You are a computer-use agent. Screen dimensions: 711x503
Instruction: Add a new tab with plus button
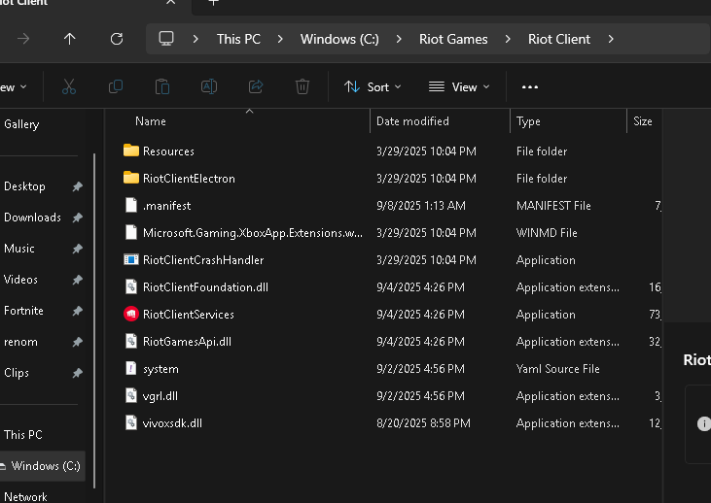click(x=213, y=3)
